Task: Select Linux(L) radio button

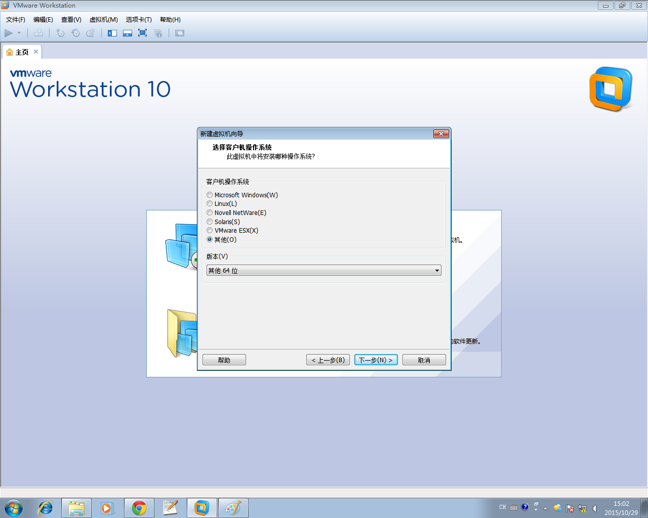Action: (x=210, y=203)
